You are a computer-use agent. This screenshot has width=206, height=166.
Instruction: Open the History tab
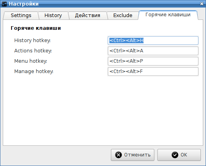53,15
